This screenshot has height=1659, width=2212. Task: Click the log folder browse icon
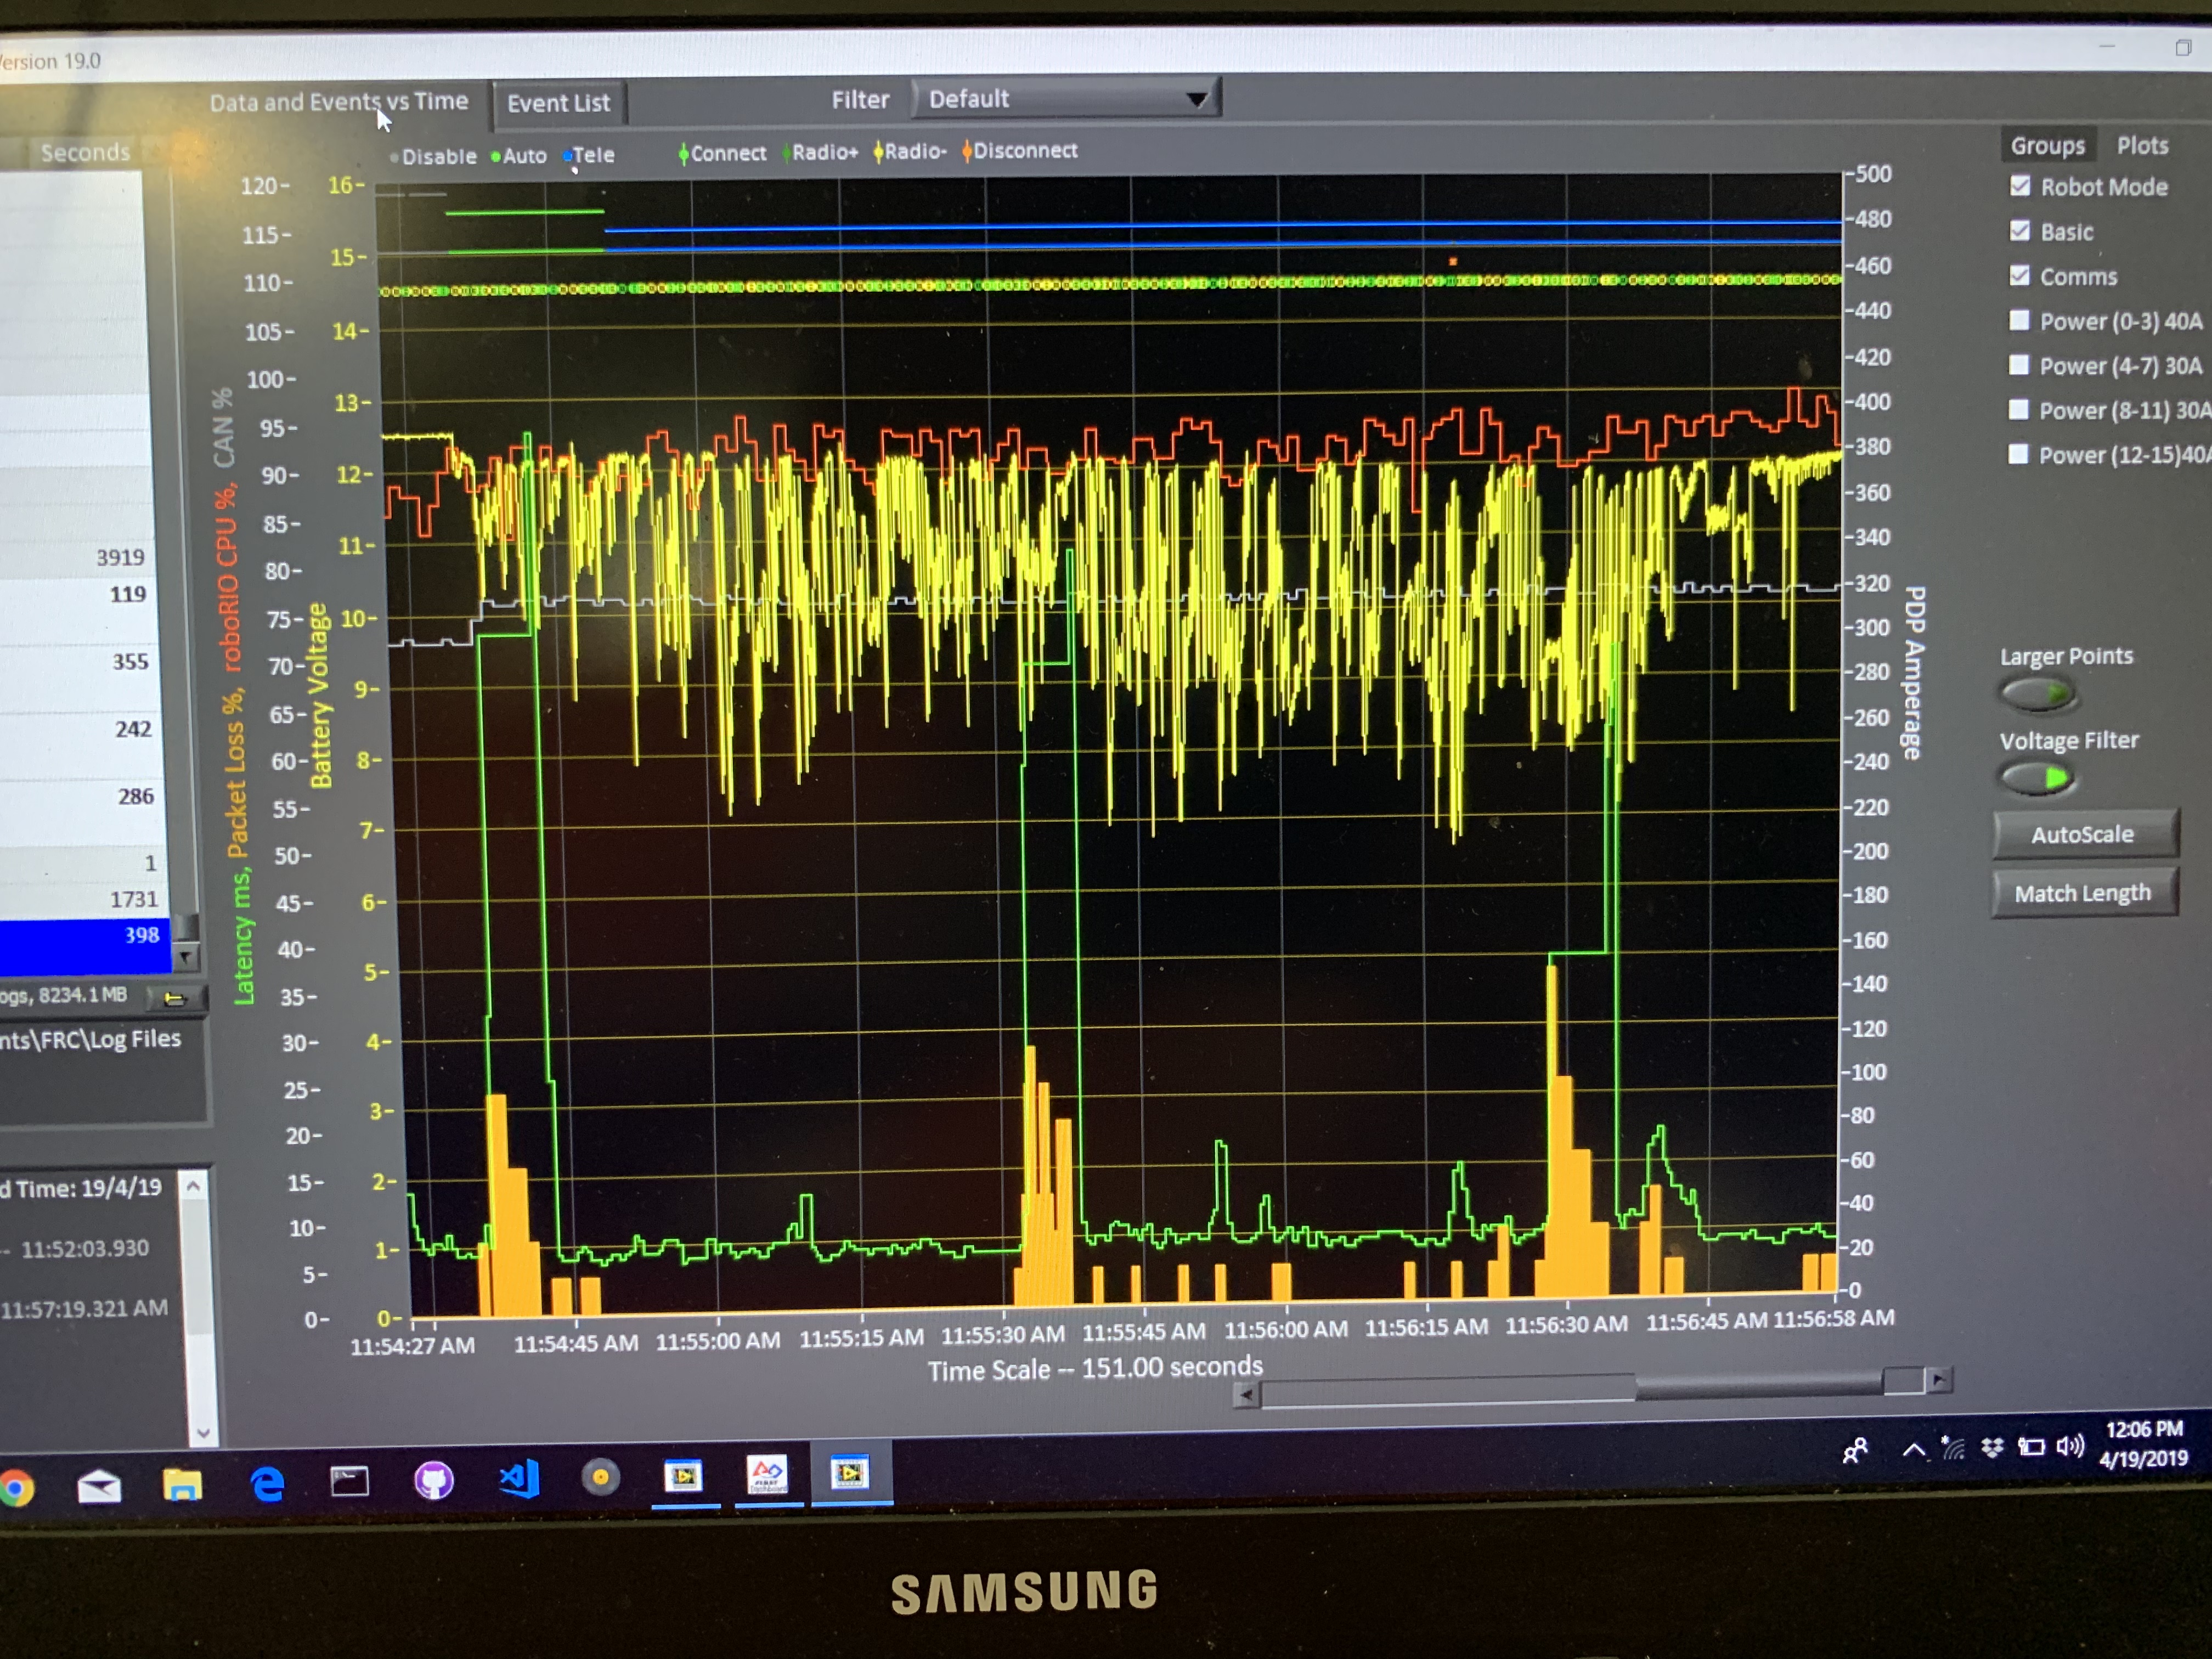pos(174,997)
